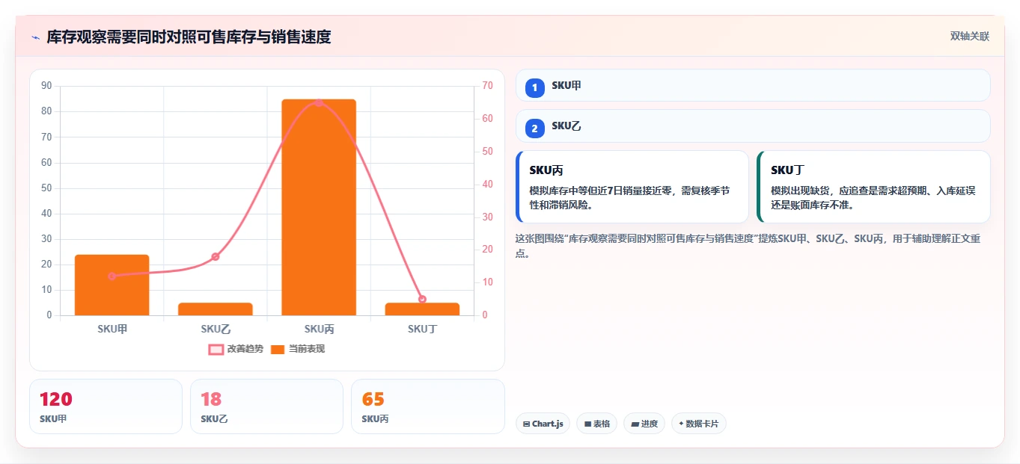Viewport: 1020px width, 464px height.
Task: Click the SKU丙 x-axis label
Action: (319, 329)
